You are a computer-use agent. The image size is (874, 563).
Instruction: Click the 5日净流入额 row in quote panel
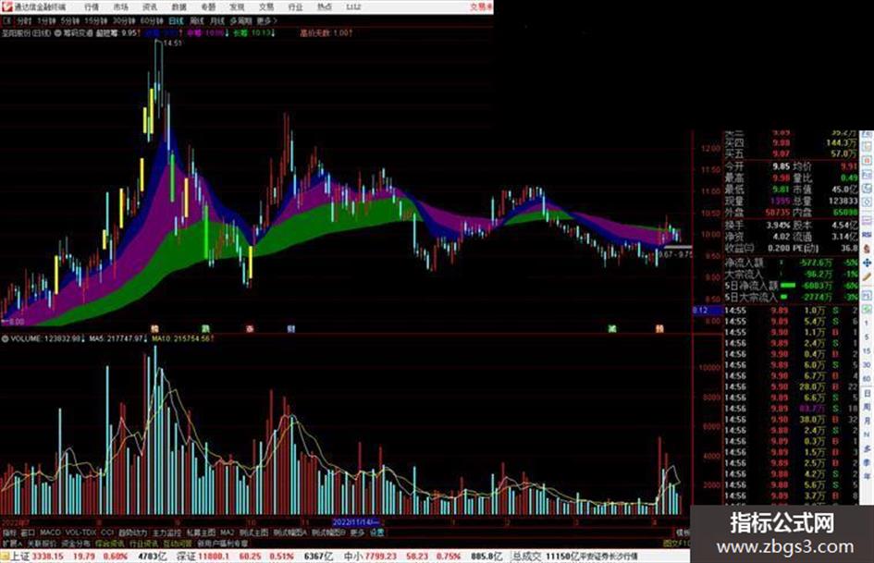point(791,286)
